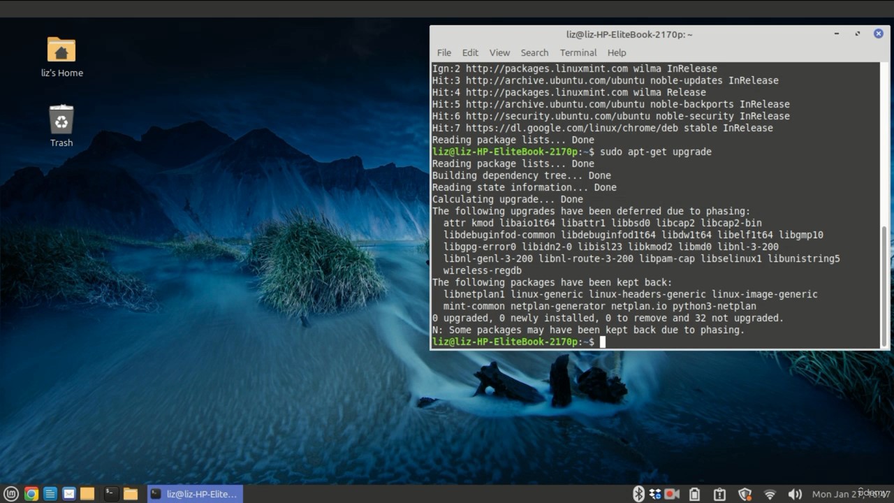This screenshot has height=503, width=894.
Task: Click the 'sudo apt-get upgrade' command text
Action: point(656,152)
